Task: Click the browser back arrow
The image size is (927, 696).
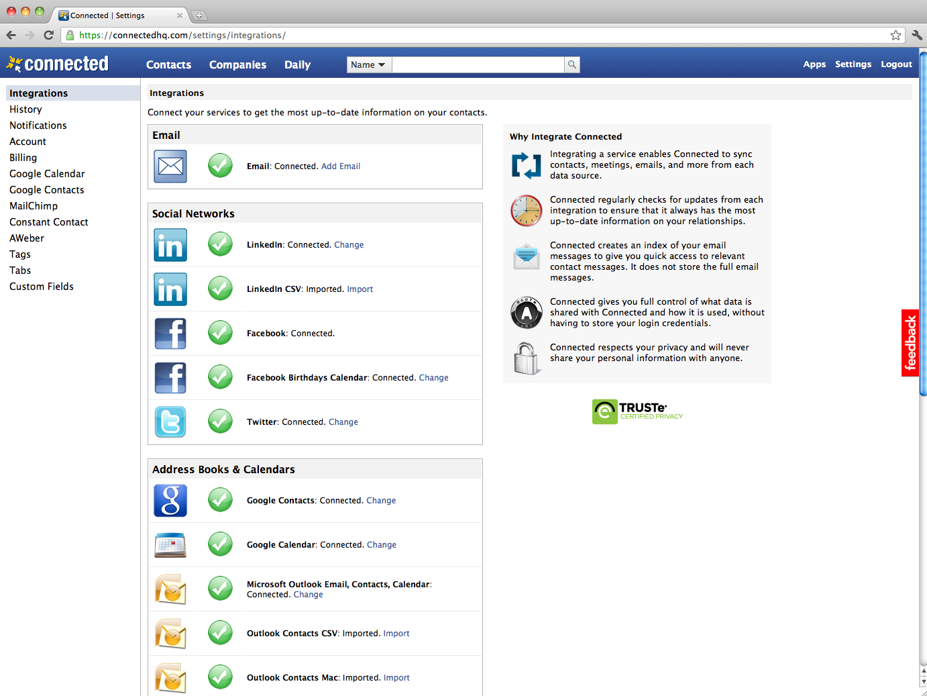Action: point(11,35)
